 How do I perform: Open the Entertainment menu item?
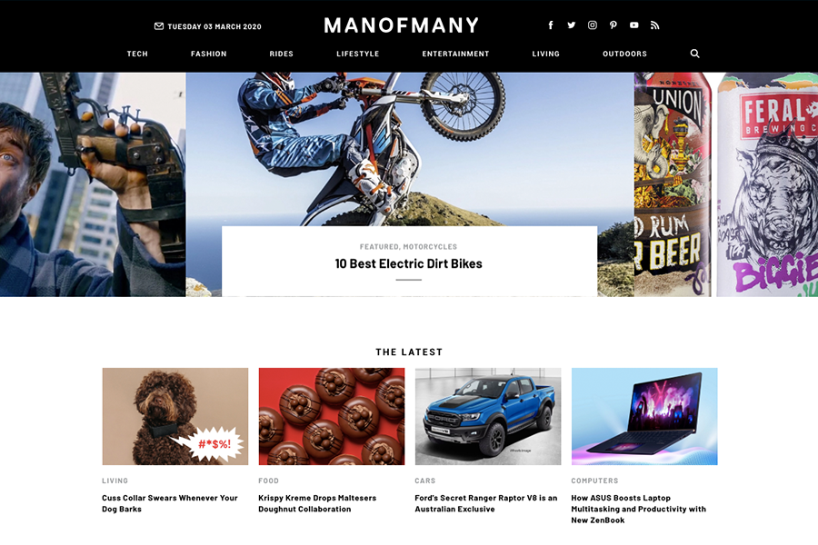(x=455, y=54)
